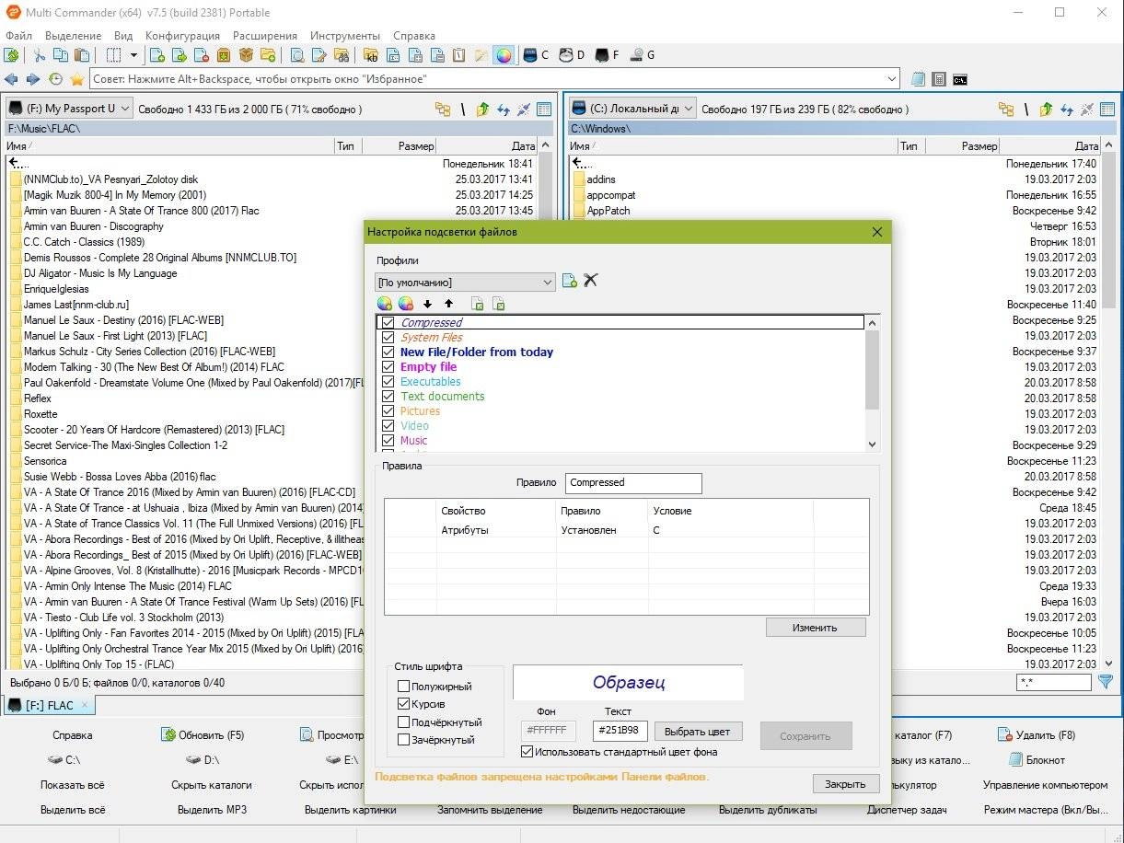The height and width of the screenshot is (843, 1124).
Task: Click the remove color rule icon
Action: pos(405,304)
